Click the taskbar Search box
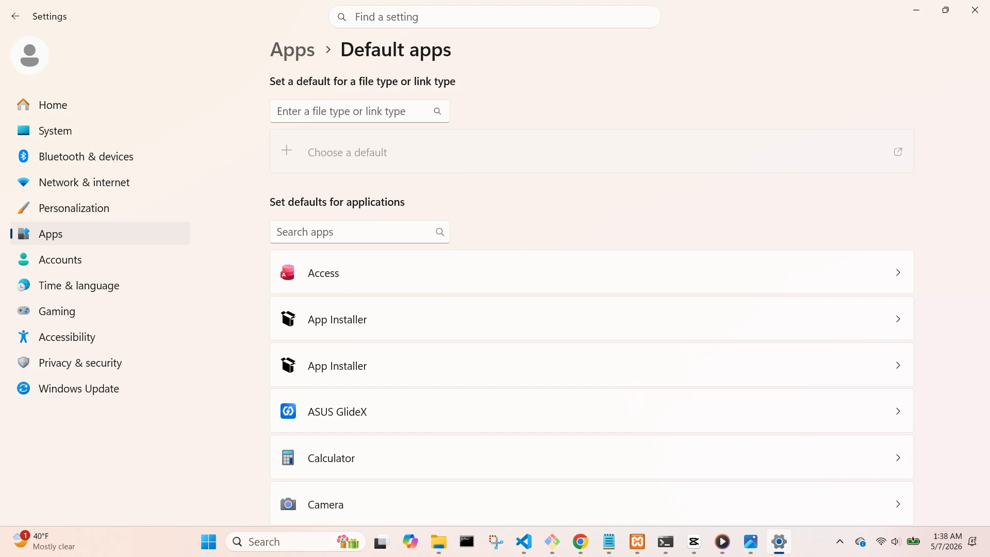The image size is (990, 557). 295,542
